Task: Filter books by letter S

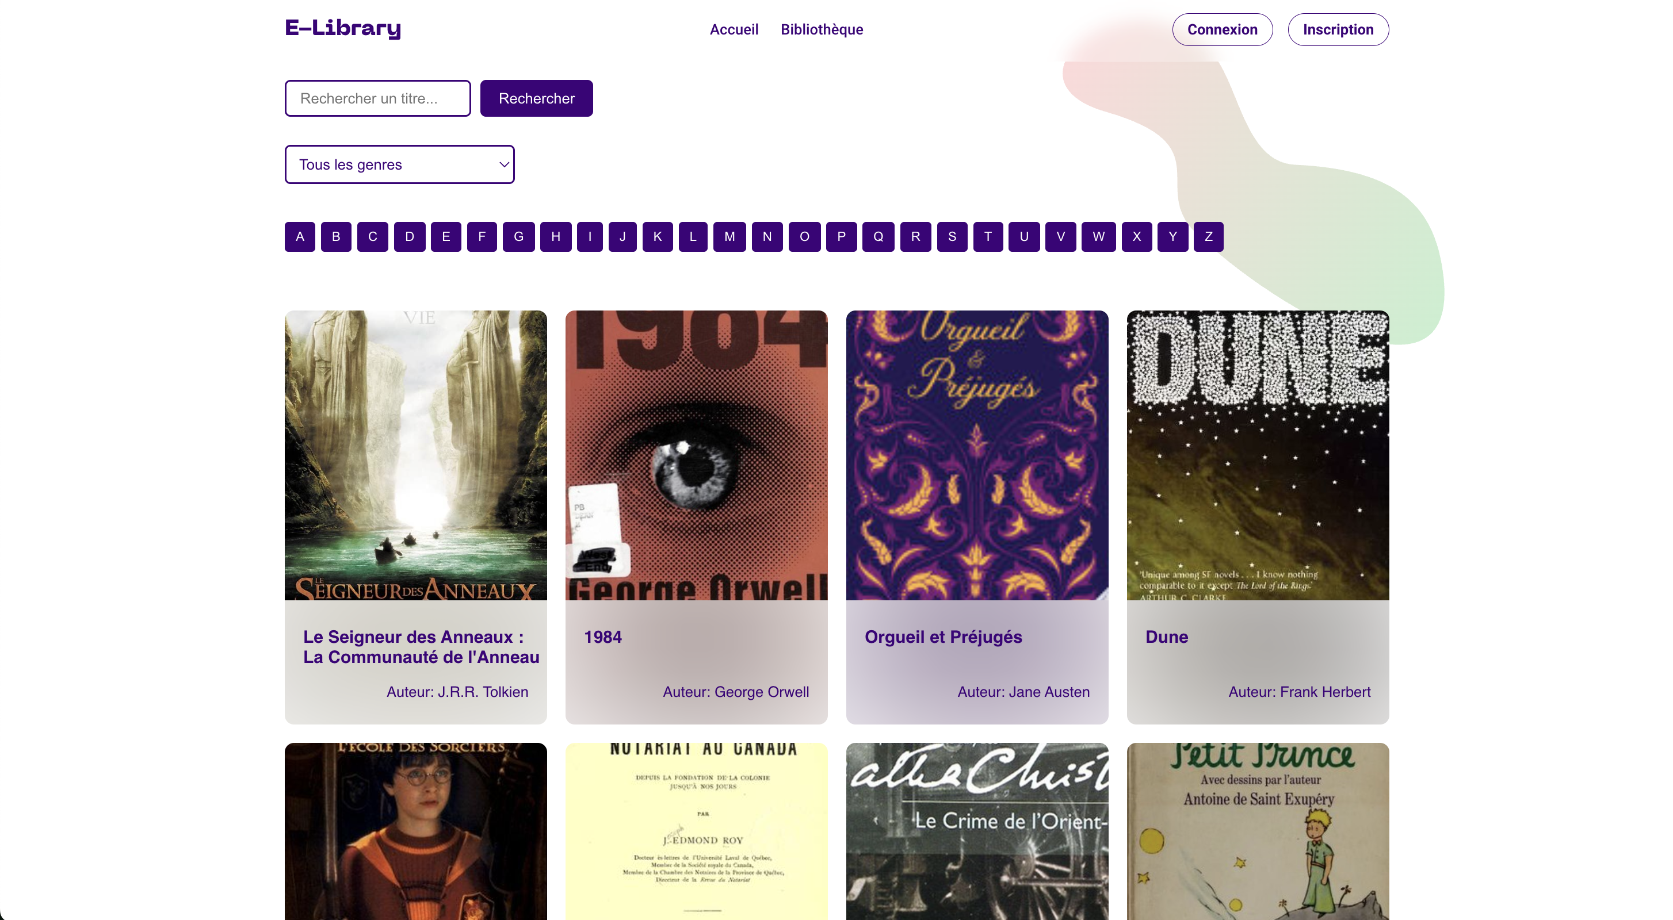Action: tap(952, 236)
